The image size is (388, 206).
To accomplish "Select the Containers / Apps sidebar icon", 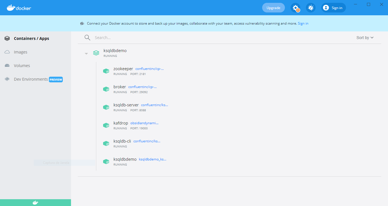I will pos(7,38).
